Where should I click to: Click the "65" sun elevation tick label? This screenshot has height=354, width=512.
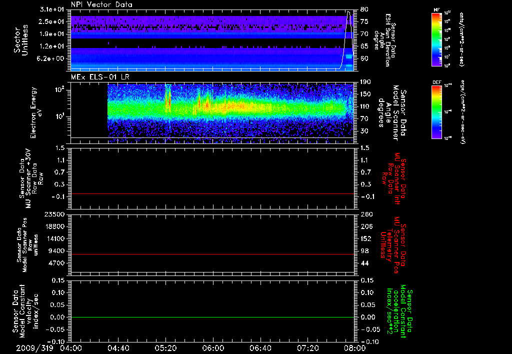pyautogui.click(x=364, y=46)
